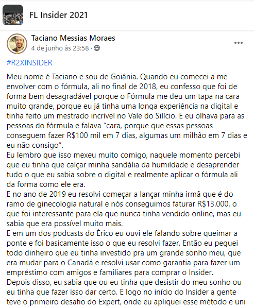Screen dimensions: 254x308
Task: Open the FL Insider 2021 group thumbnail
Action: pos(13,15)
